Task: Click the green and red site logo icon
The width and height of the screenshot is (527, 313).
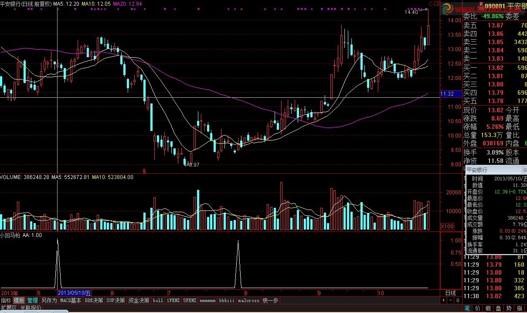Action: coord(449,10)
